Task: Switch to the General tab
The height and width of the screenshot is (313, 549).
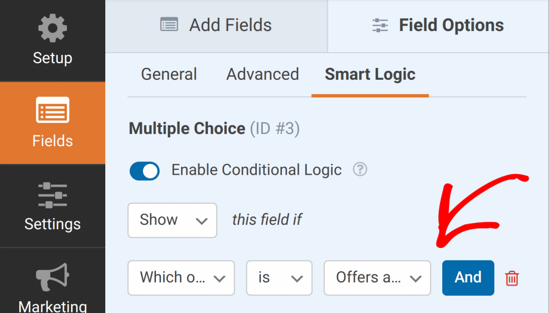Action: (169, 74)
